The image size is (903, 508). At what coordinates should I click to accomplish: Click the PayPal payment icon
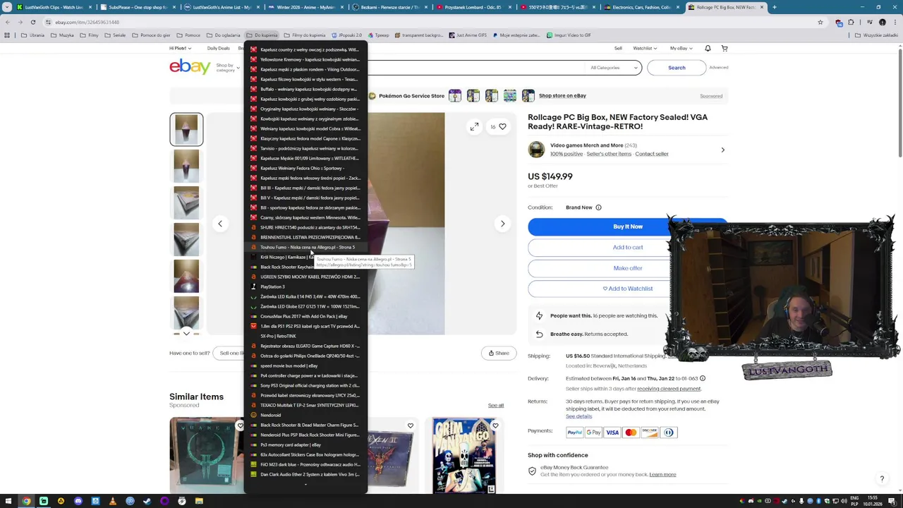(574, 433)
